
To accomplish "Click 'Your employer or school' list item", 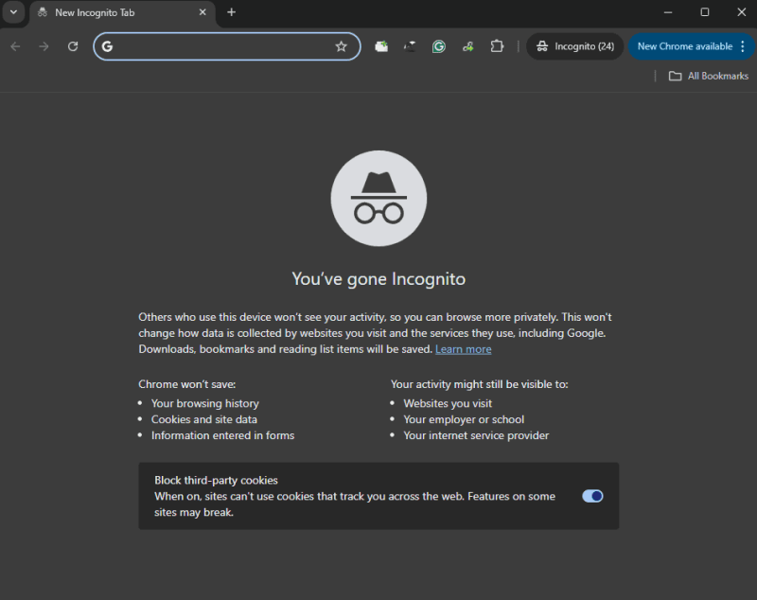I will pyautogui.click(x=464, y=419).
